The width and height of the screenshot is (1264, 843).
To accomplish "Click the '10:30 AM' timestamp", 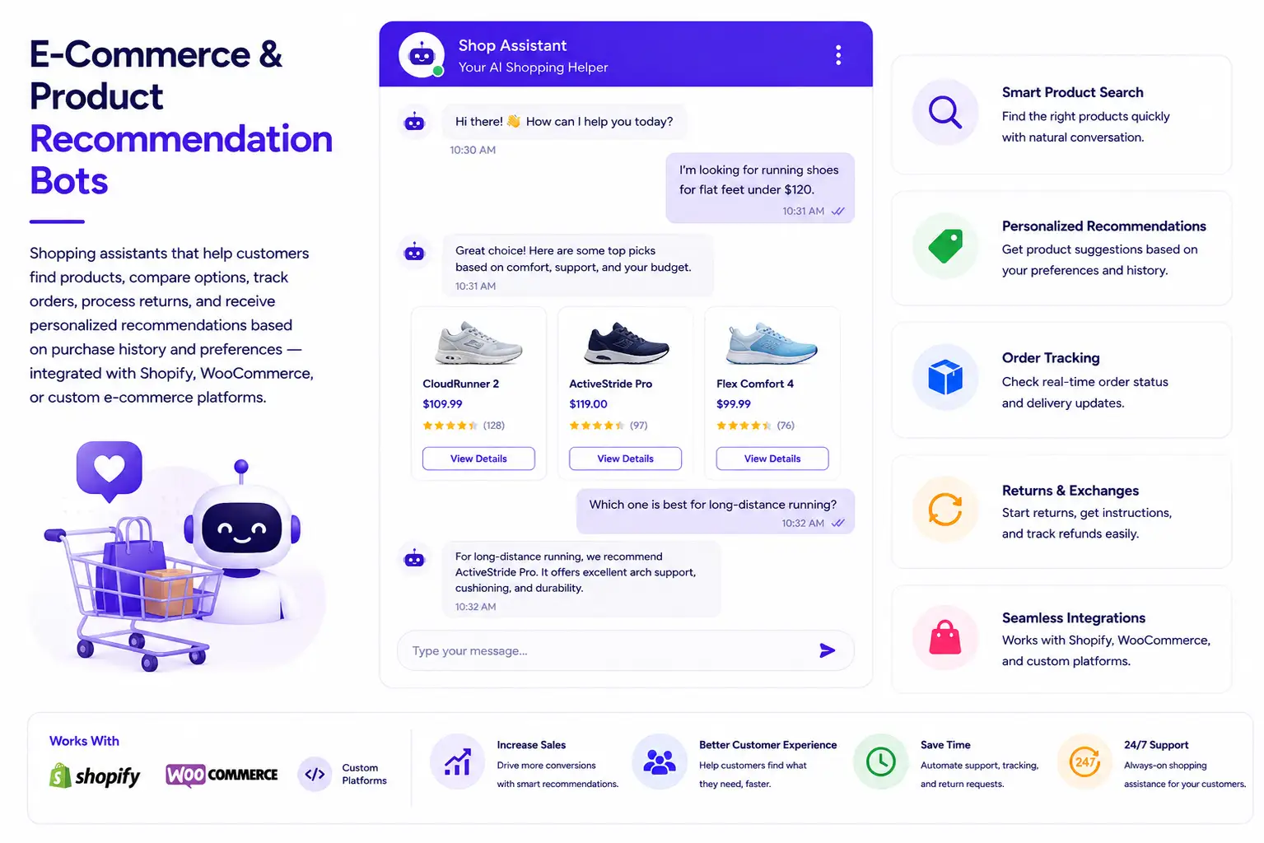I will (x=473, y=150).
